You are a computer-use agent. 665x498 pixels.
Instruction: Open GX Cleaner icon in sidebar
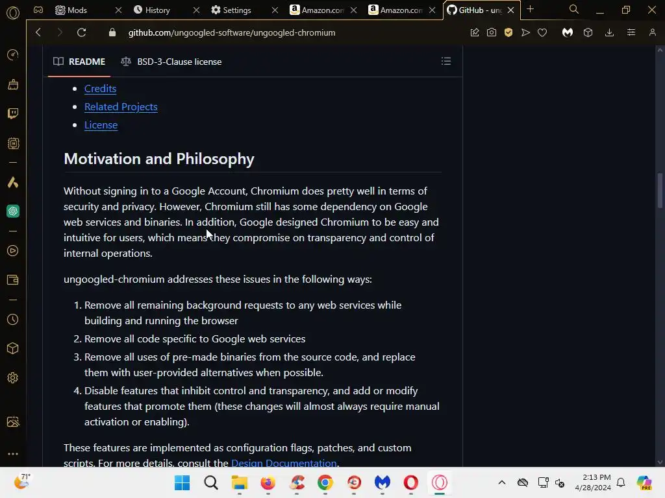13,84
